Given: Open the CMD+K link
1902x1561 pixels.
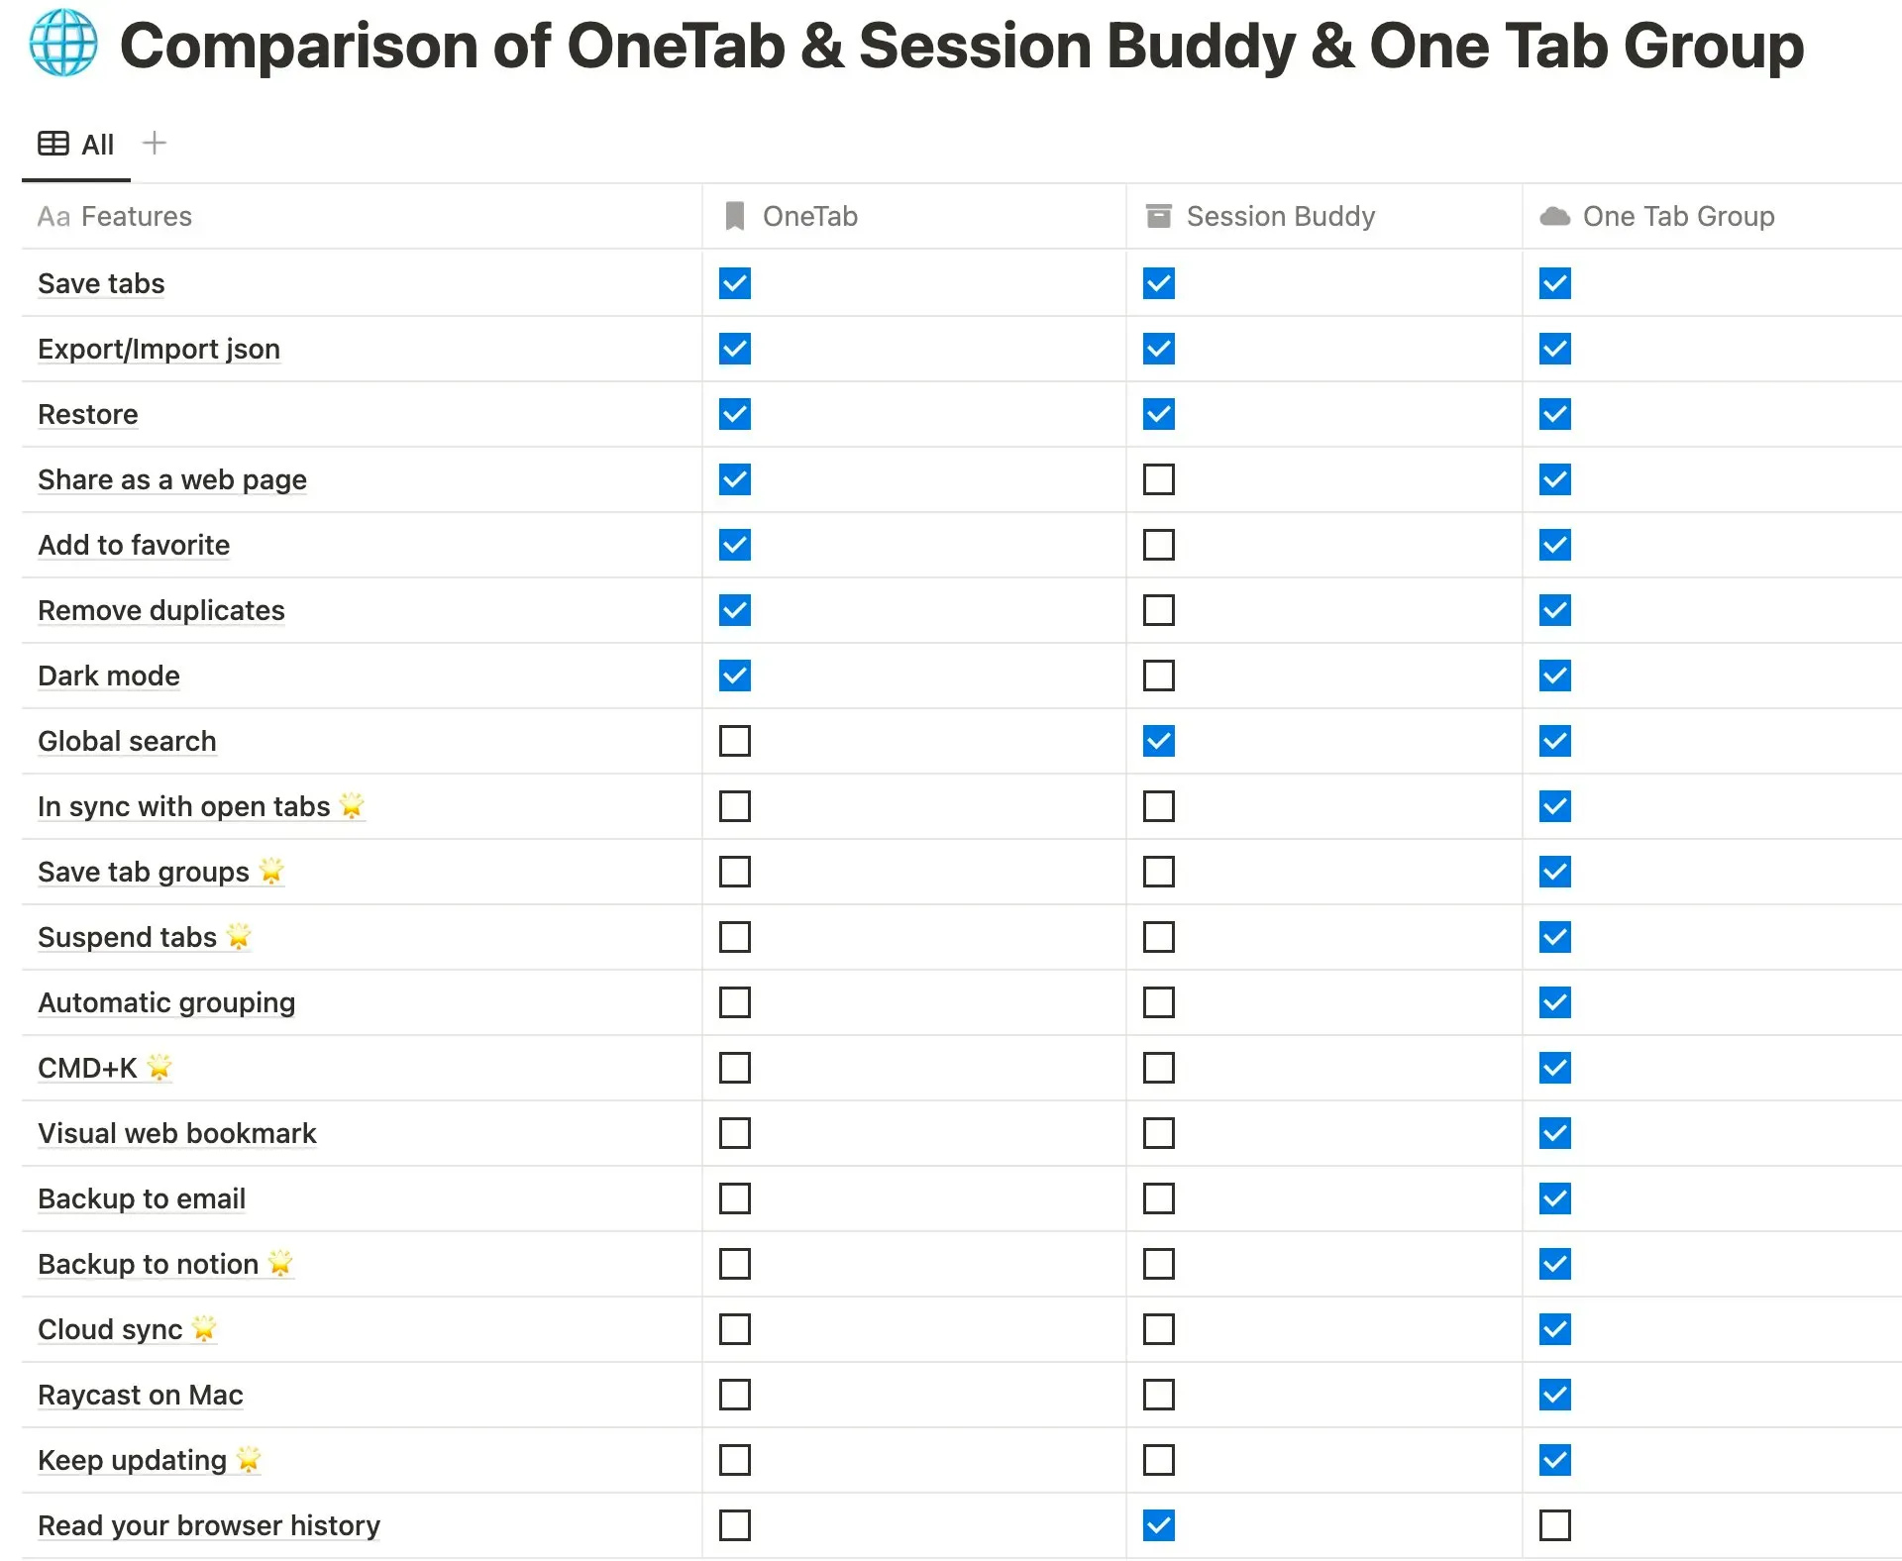Looking at the screenshot, I should 87,1068.
